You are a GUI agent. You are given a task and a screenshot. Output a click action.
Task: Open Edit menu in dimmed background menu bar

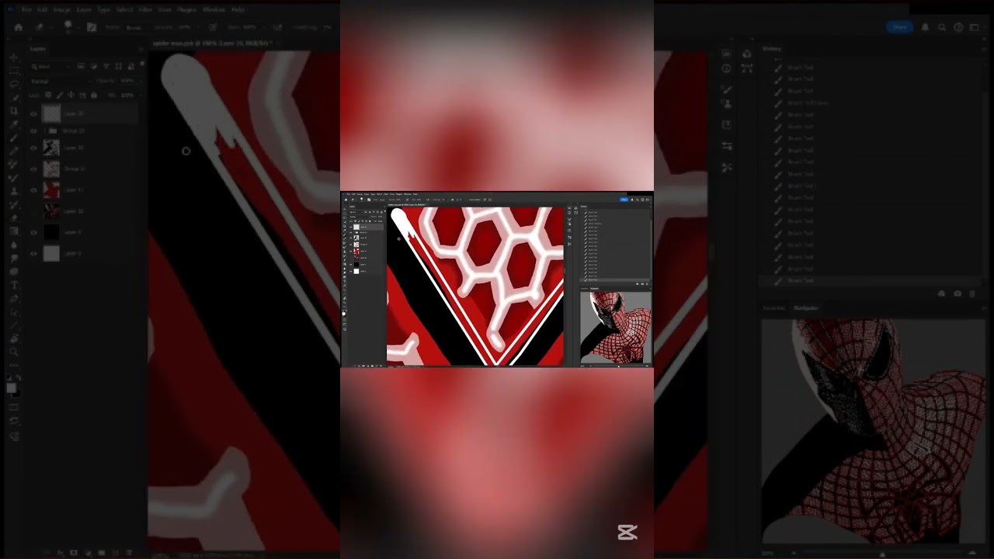tap(42, 9)
